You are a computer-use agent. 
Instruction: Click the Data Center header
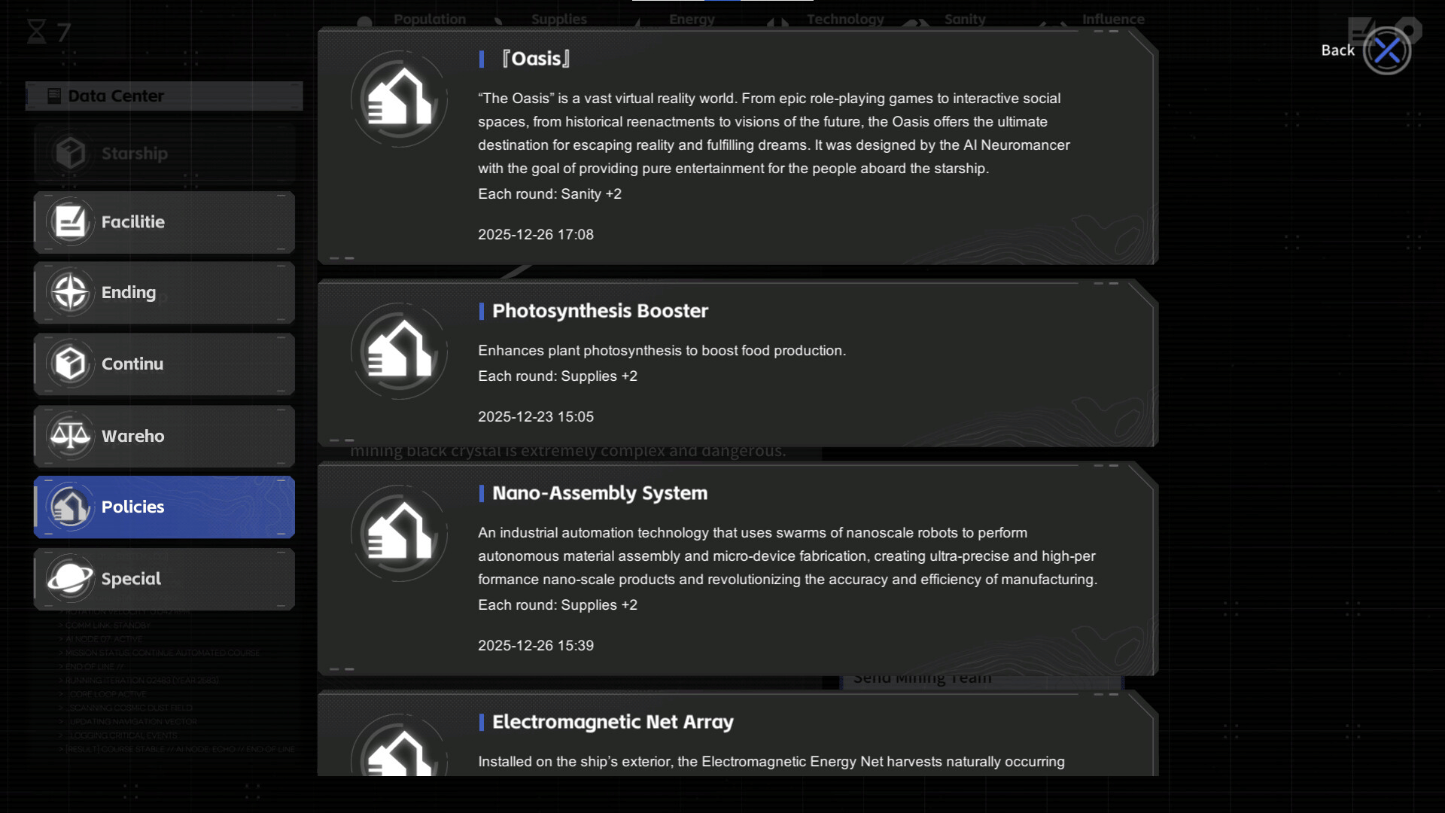tap(164, 96)
